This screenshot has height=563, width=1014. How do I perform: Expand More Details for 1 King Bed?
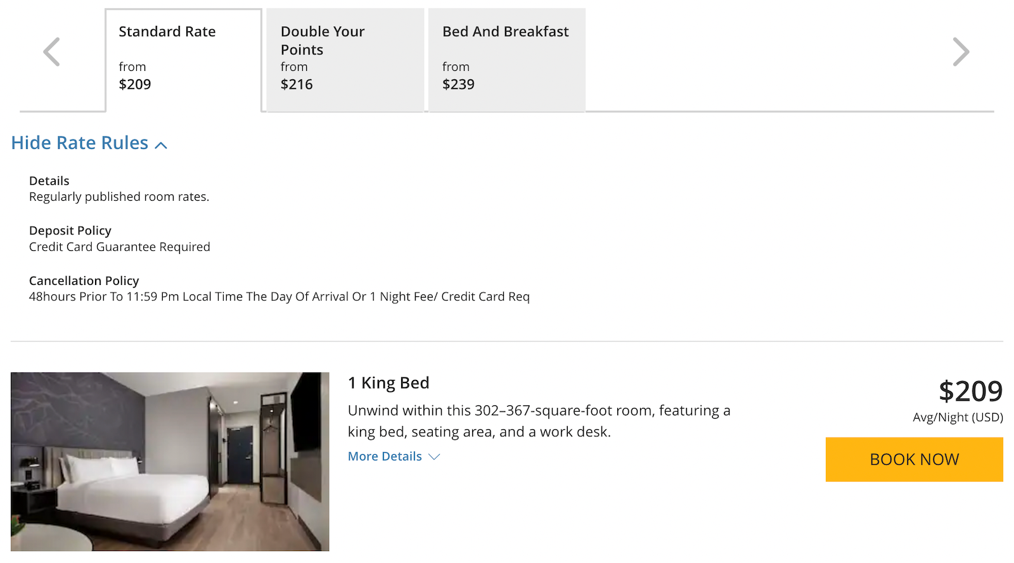[x=385, y=456]
